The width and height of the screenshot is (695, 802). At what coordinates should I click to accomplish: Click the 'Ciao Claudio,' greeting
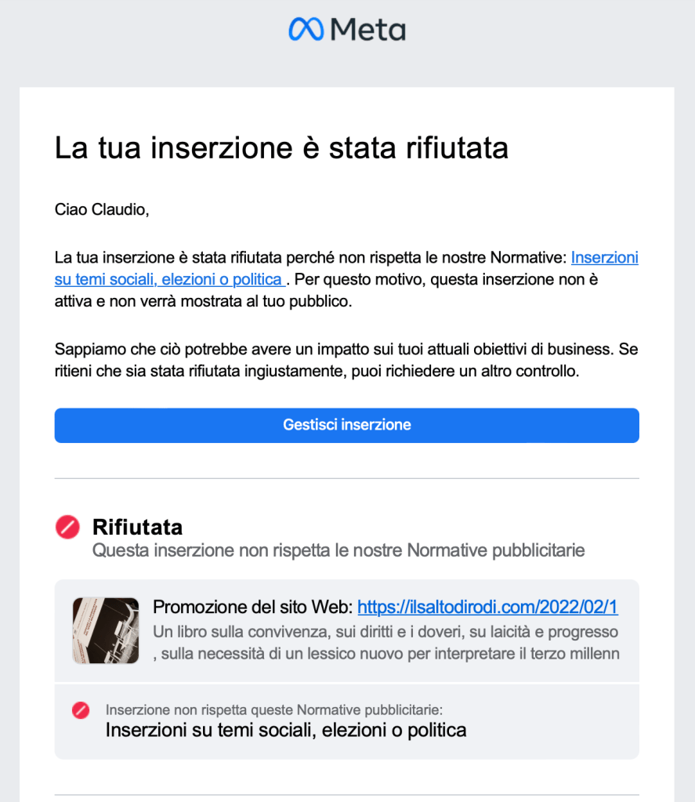(102, 209)
